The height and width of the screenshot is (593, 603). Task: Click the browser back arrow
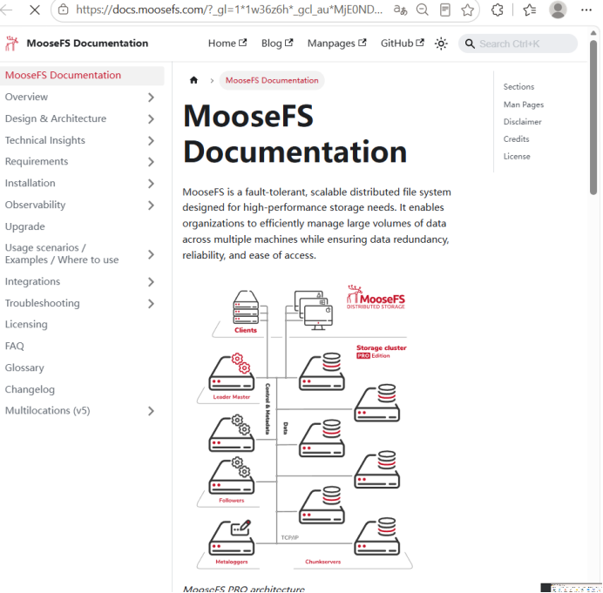(x=5, y=10)
